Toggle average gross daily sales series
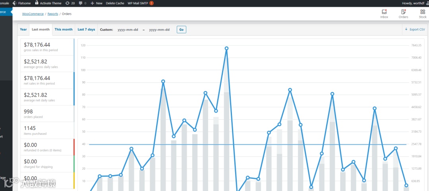Viewport: 429px width, 191px height. coord(47,63)
